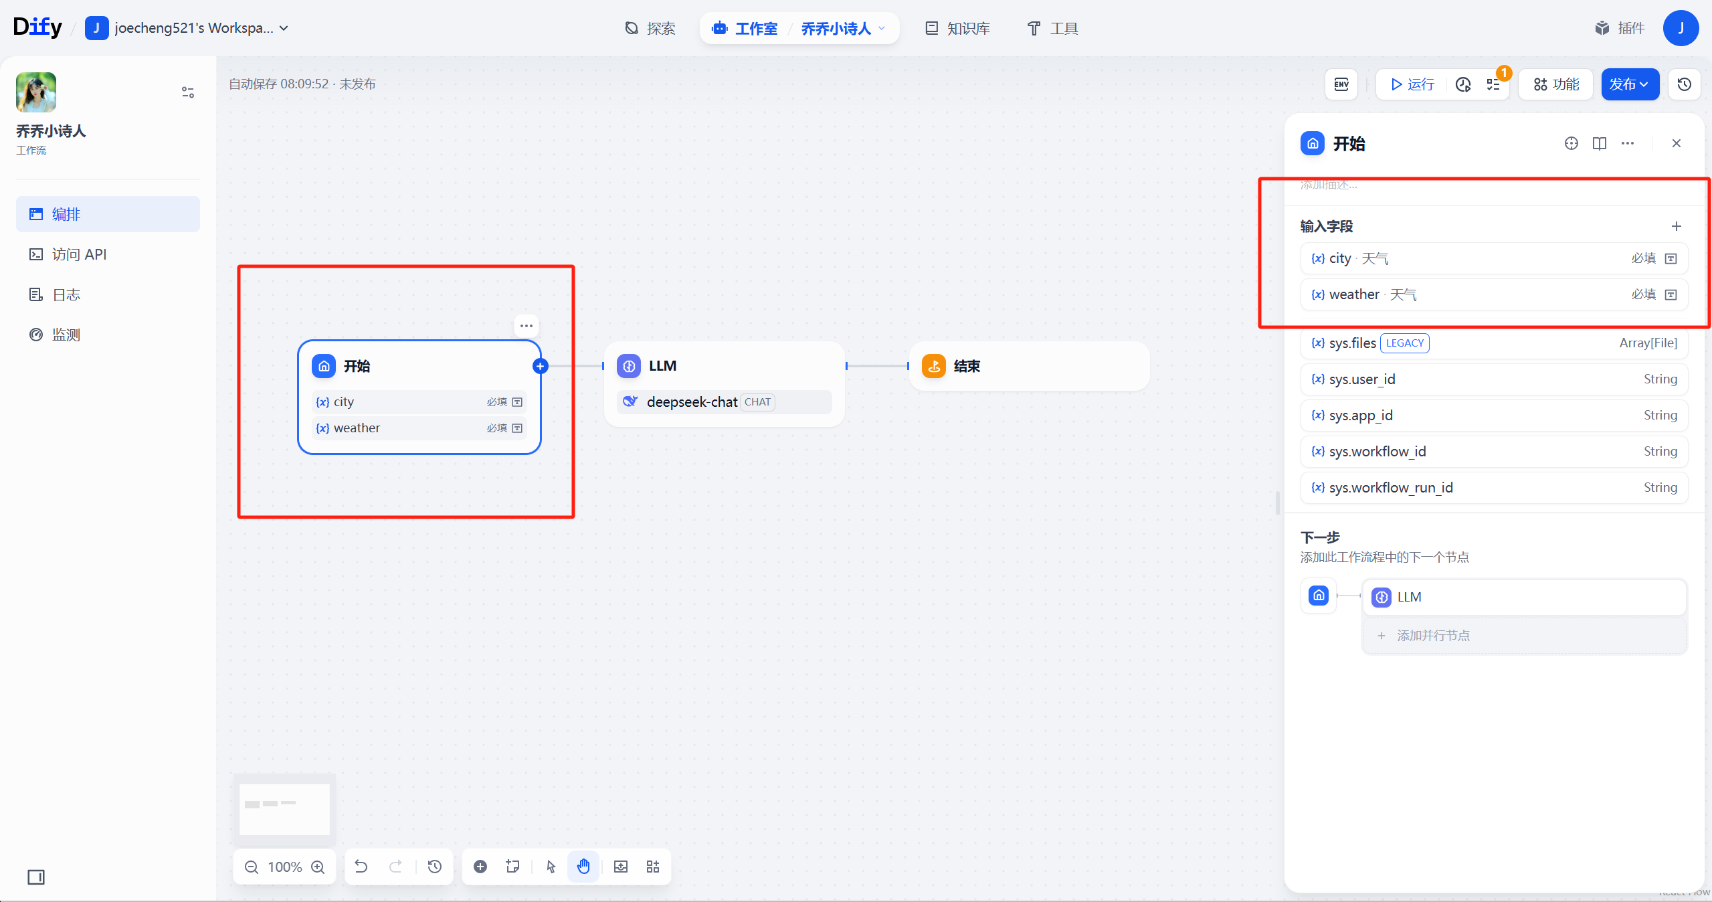Open the version history icon next to 发布

[x=1684, y=84]
